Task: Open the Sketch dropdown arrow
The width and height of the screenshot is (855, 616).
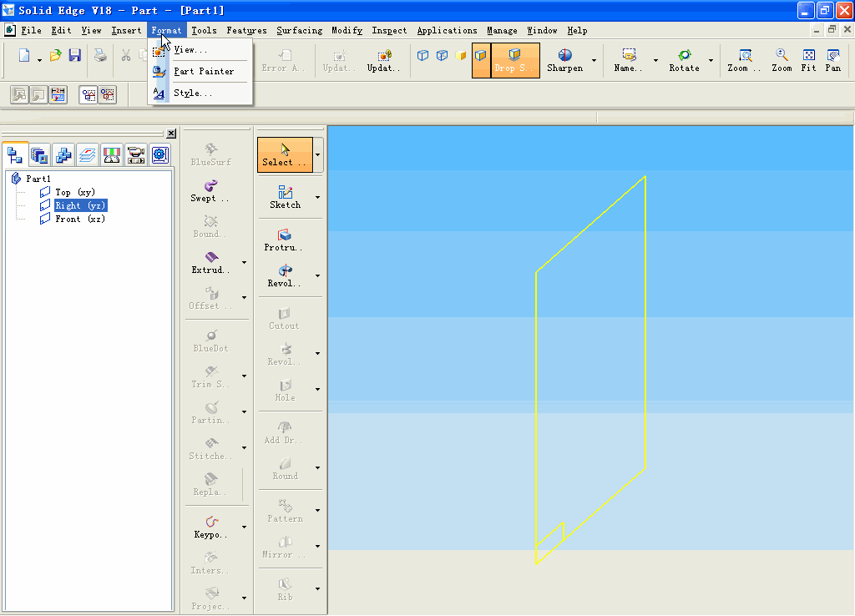Action: 318,197
